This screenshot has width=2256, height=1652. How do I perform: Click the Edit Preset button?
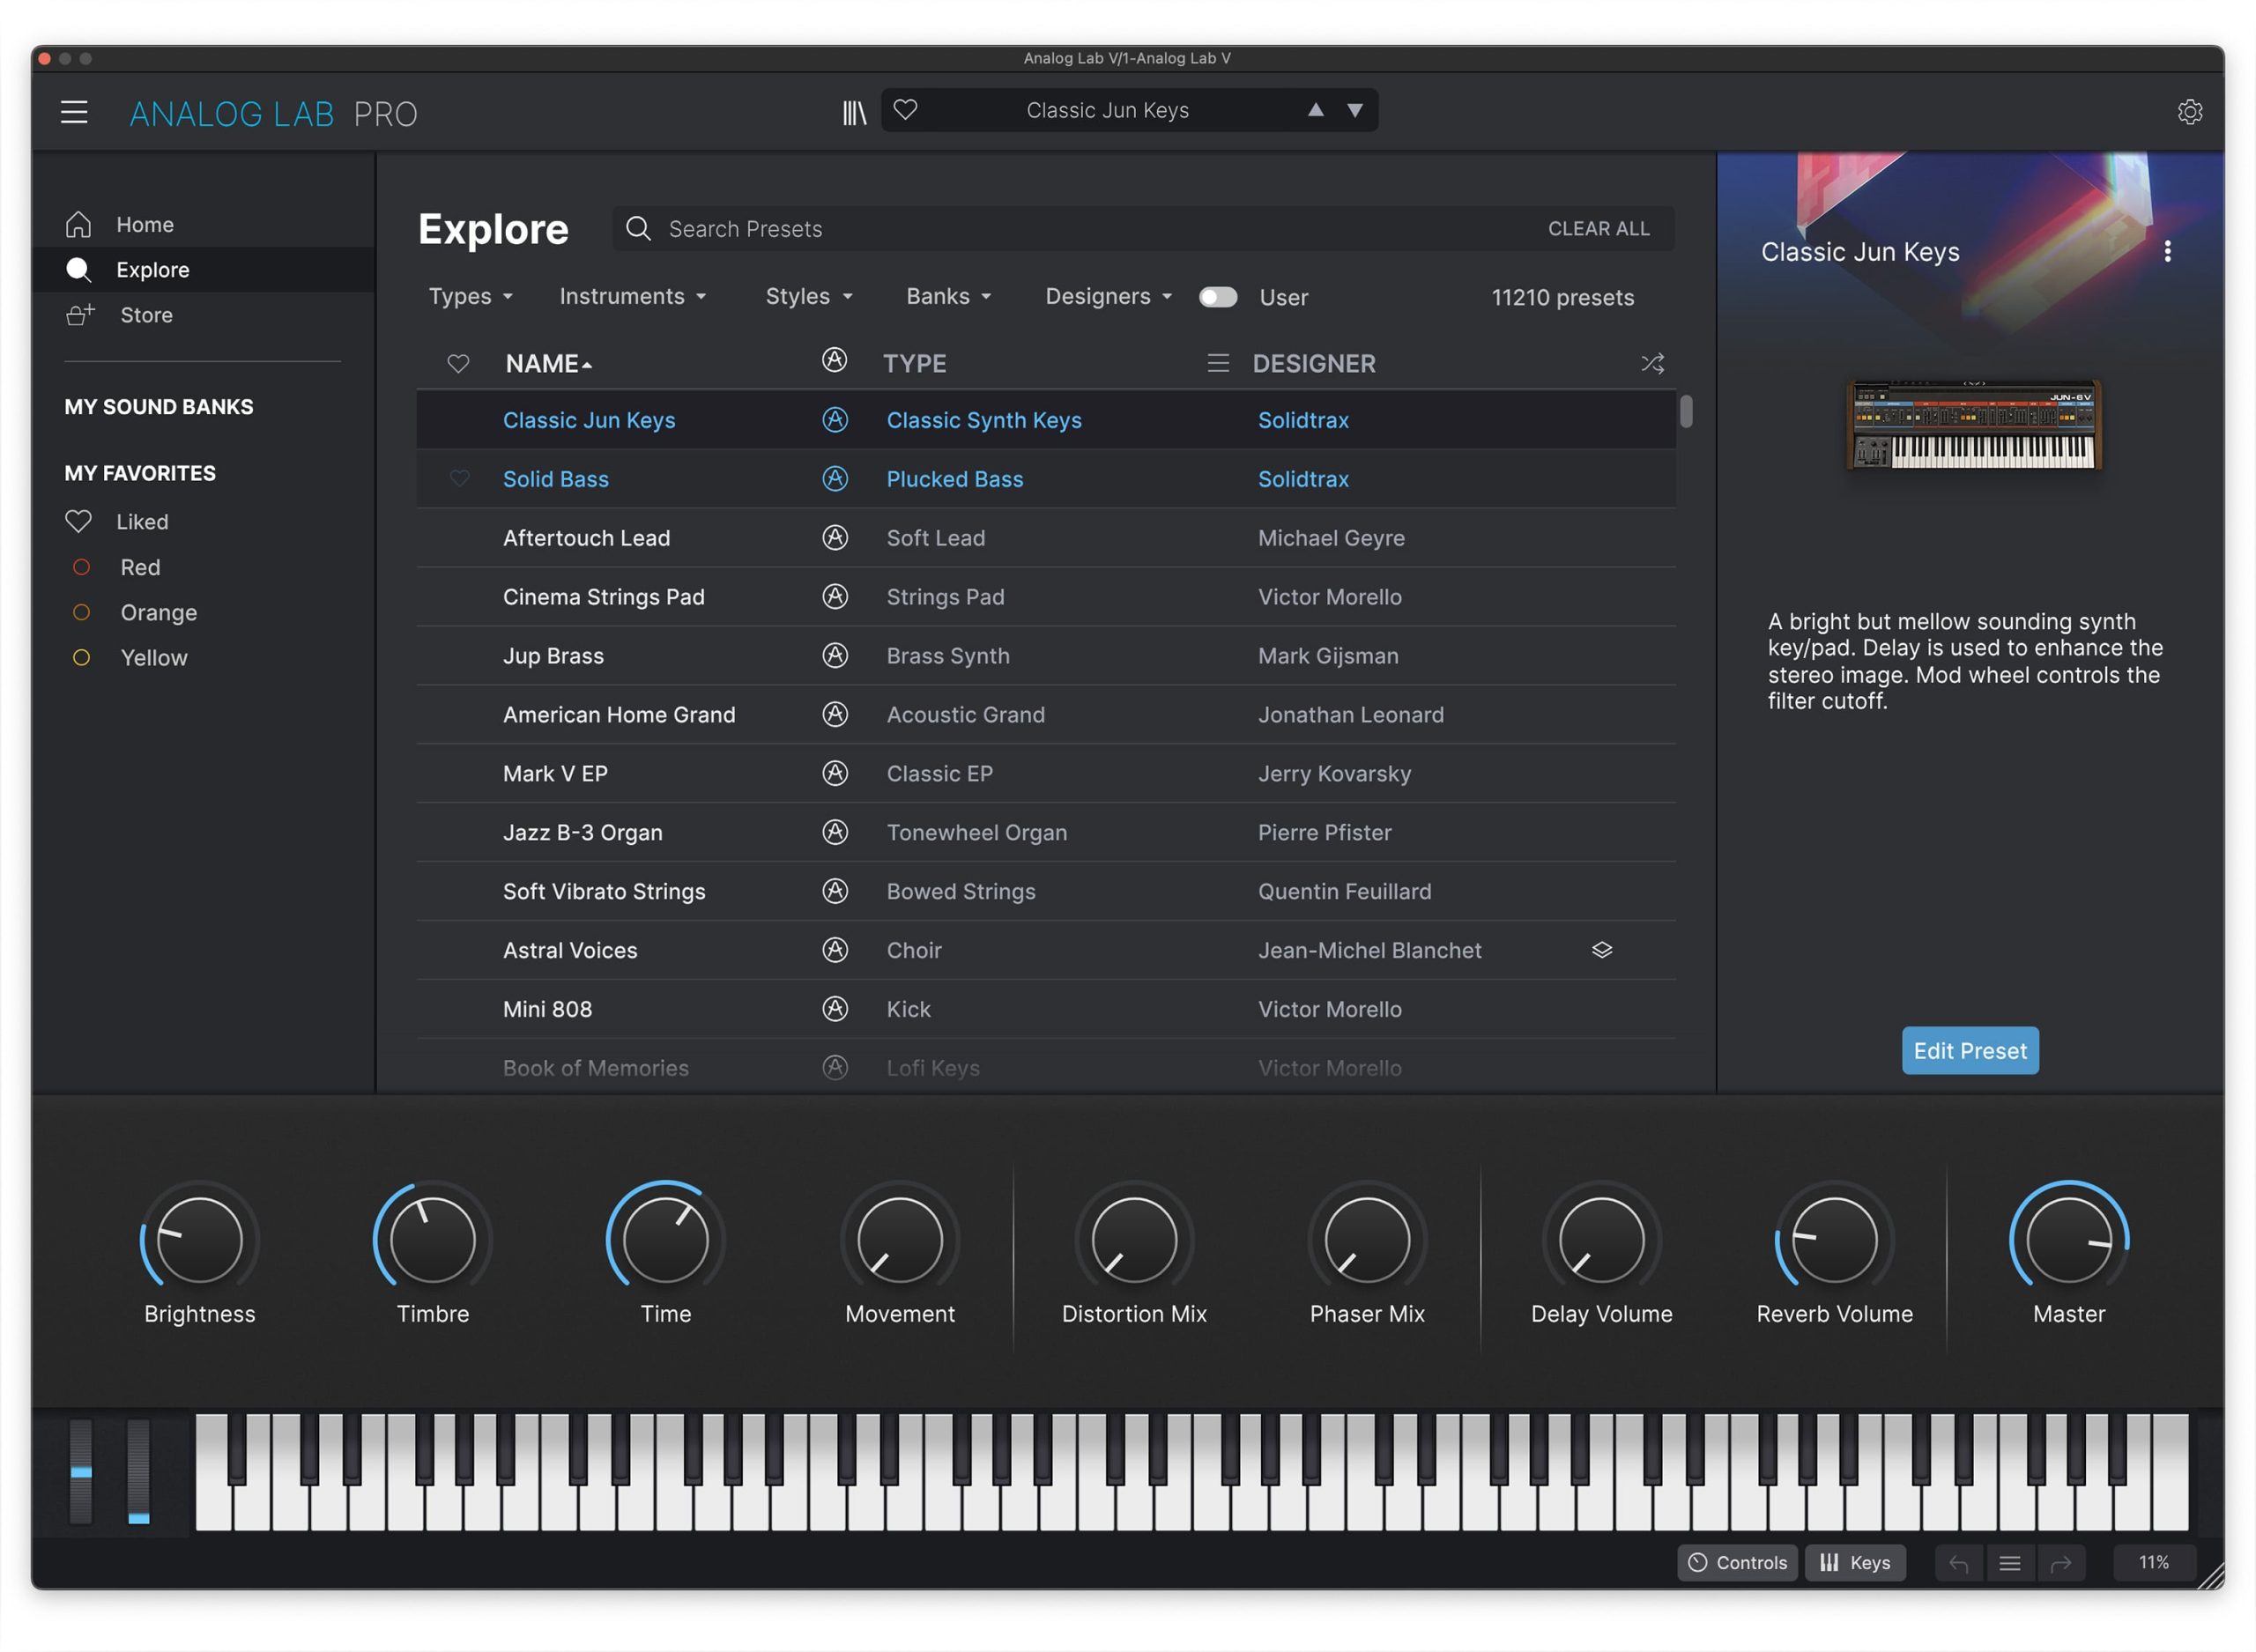(1969, 1051)
